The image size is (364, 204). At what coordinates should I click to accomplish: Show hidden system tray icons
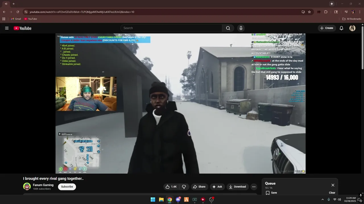[x=322, y=199]
